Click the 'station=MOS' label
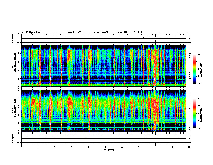 coord(100,32)
